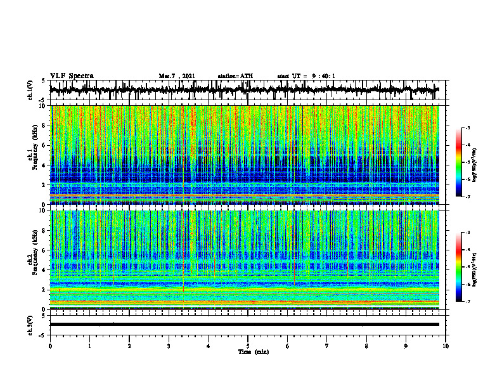Click the 'station=ATH' header label
Image resolution: width=502 pixels, height=388 pixels.
[235, 76]
